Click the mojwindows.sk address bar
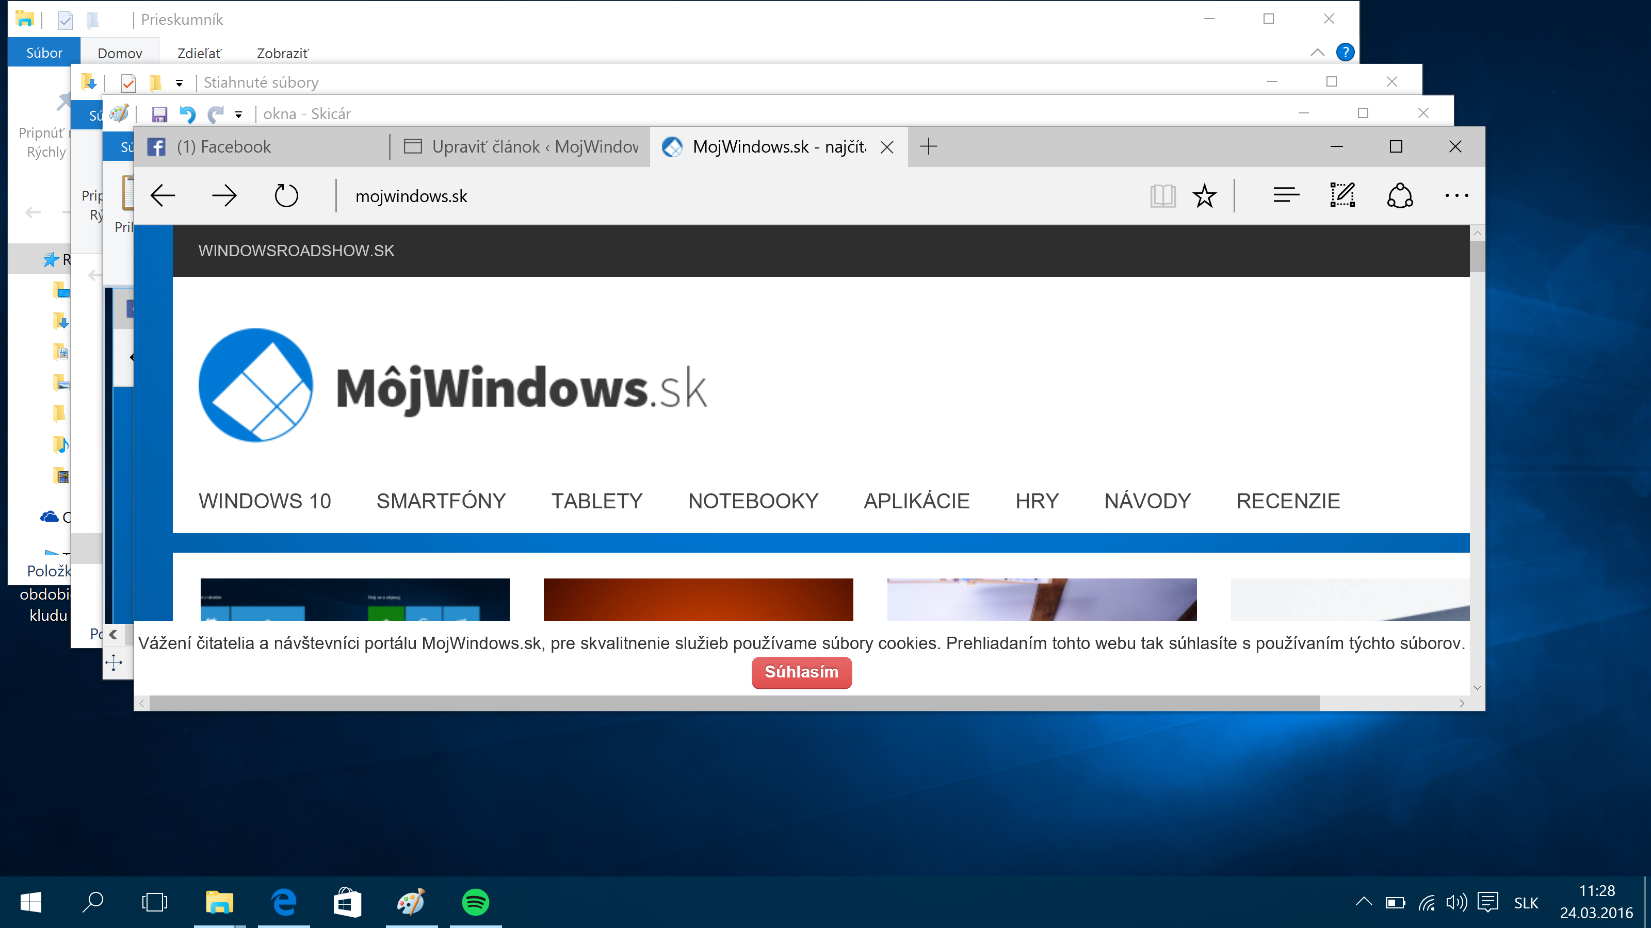This screenshot has width=1651, height=928. 737,196
